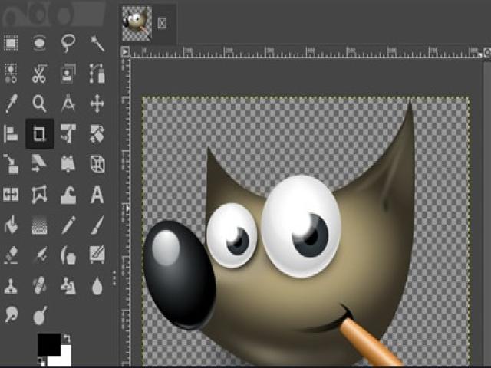Swap foreground and background colors arrow
The image size is (491, 368).
(x=67, y=338)
